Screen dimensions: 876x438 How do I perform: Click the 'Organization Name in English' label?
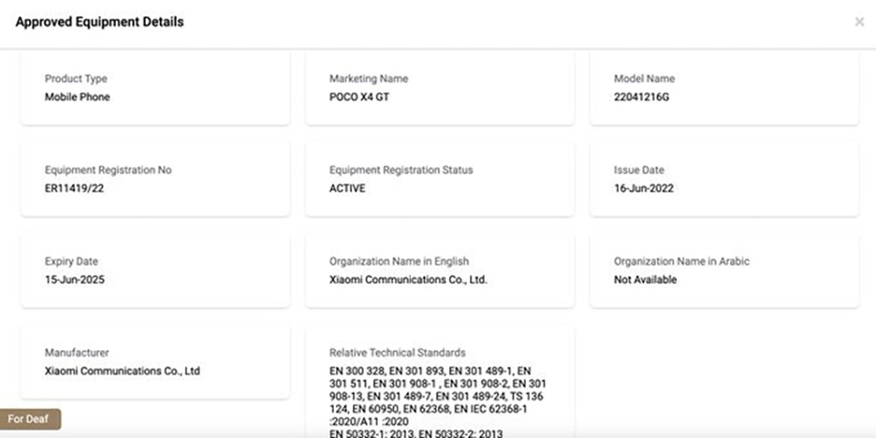[399, 261]
